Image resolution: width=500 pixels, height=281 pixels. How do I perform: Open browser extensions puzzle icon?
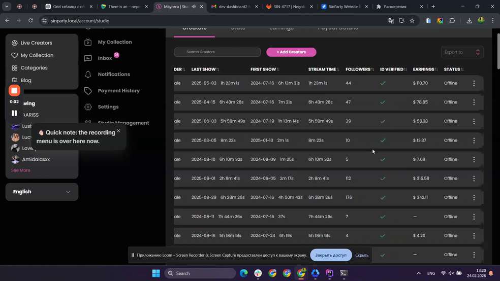click(452, 21)
